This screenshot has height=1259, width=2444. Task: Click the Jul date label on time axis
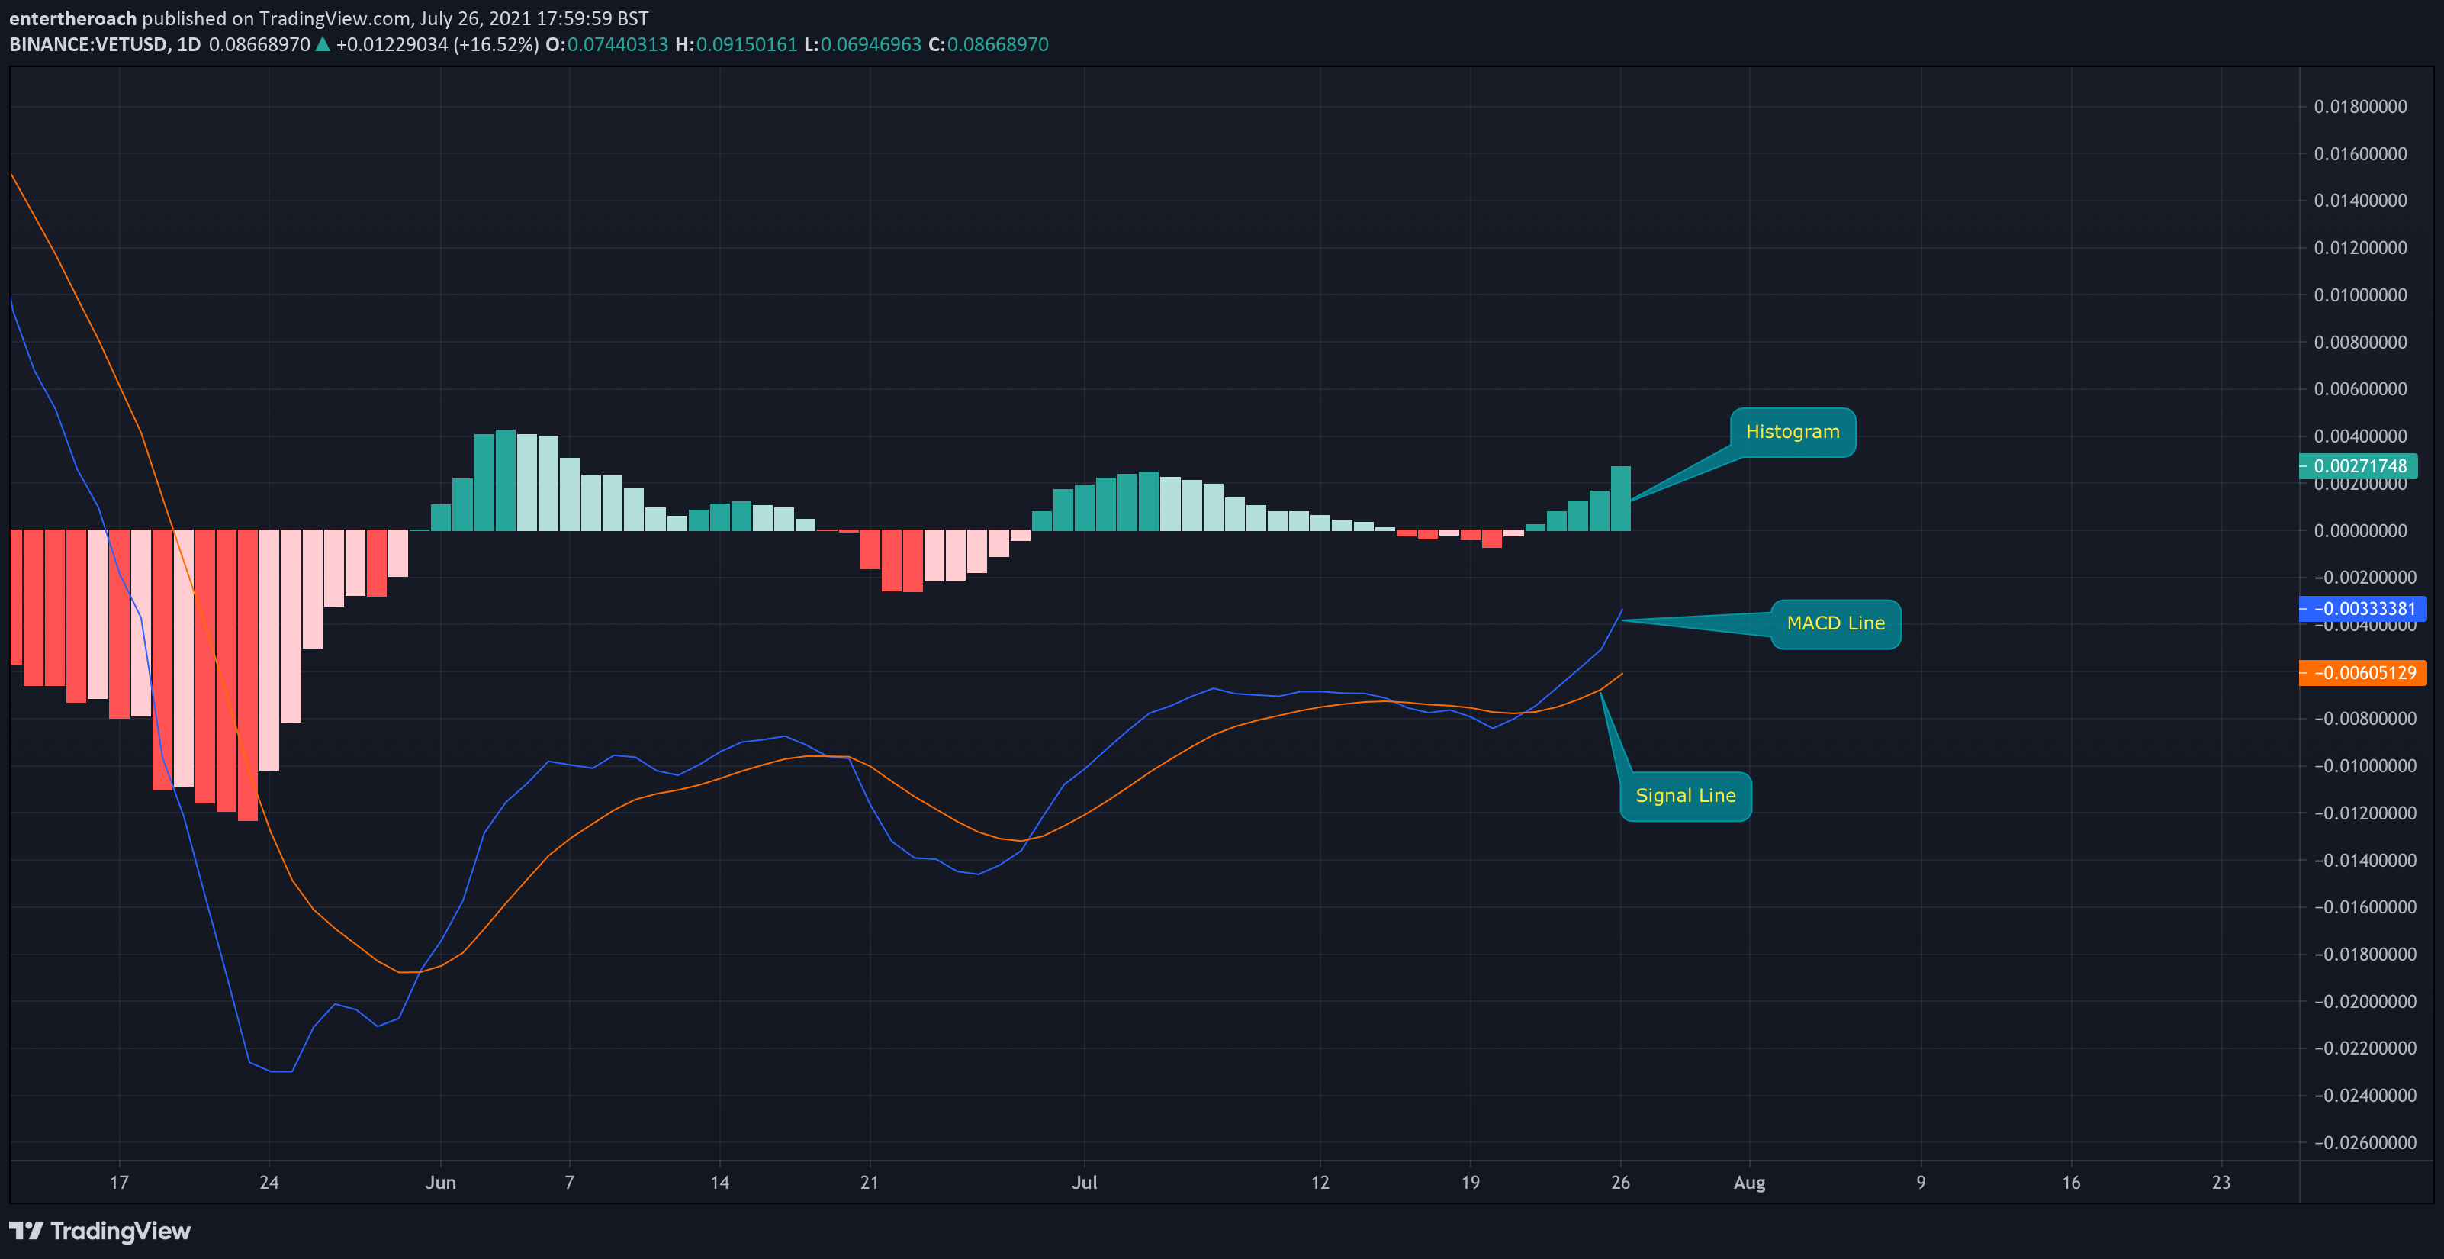point(1085,1182)
